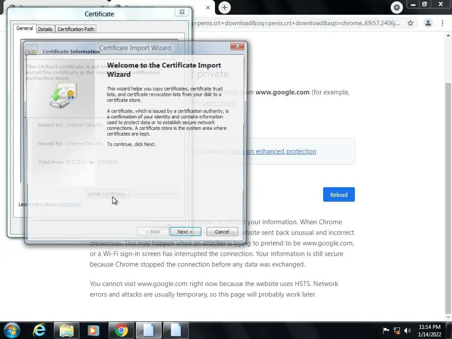Open the Certification Path tab
Screen dimensions: 452x339
point(76,29)
